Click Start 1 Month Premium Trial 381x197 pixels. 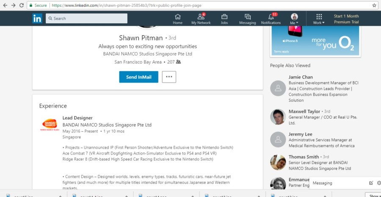point(346,19)
